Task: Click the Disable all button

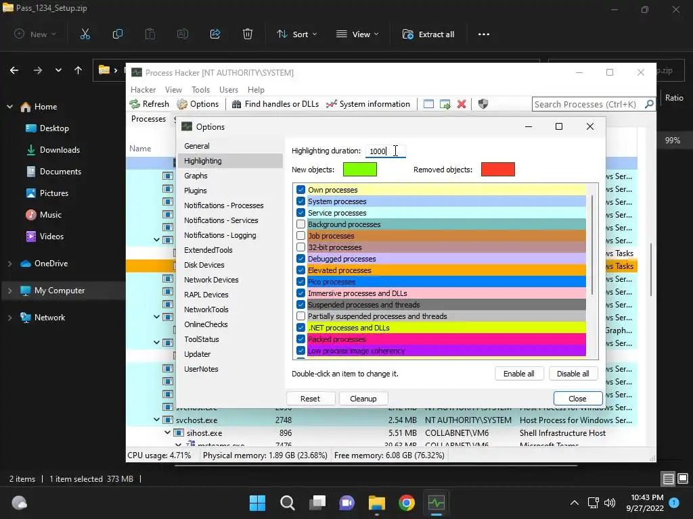Action: (x=573, y=374)
